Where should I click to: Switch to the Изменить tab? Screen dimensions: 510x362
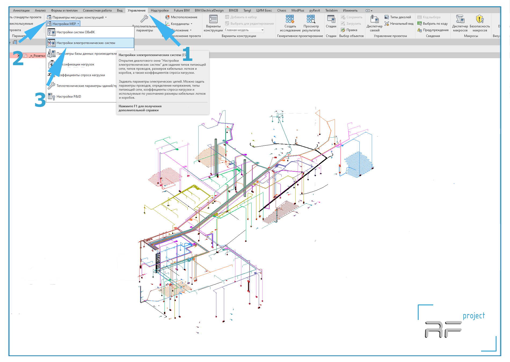click(350, 10)
